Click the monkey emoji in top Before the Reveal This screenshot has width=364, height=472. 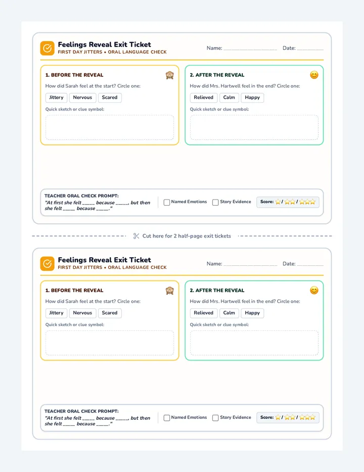170,75
